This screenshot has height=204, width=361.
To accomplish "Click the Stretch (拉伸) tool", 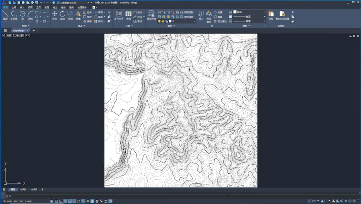I will pyautogui.click(x=87, y=12).
